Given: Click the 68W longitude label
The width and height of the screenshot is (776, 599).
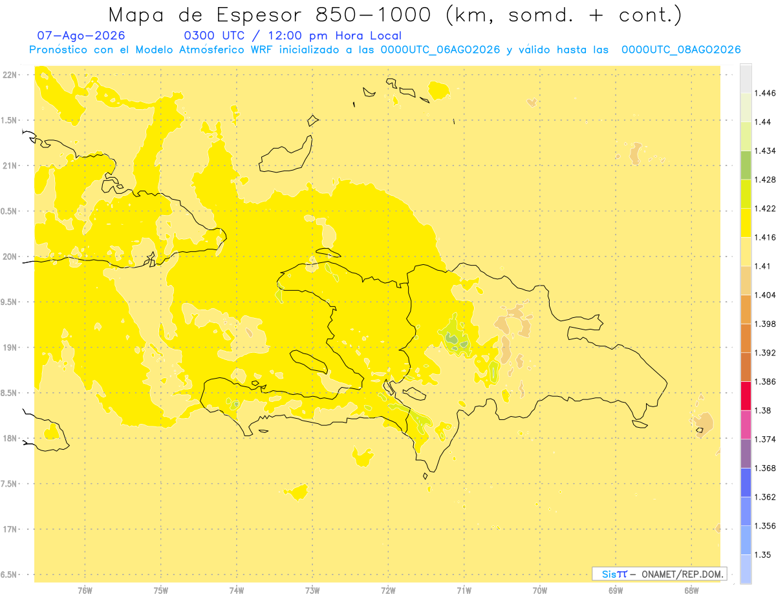Looking at the screenshot, I should click(691, 591).
